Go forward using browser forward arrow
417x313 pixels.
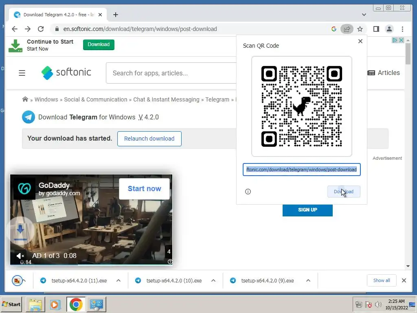point(28,29)
